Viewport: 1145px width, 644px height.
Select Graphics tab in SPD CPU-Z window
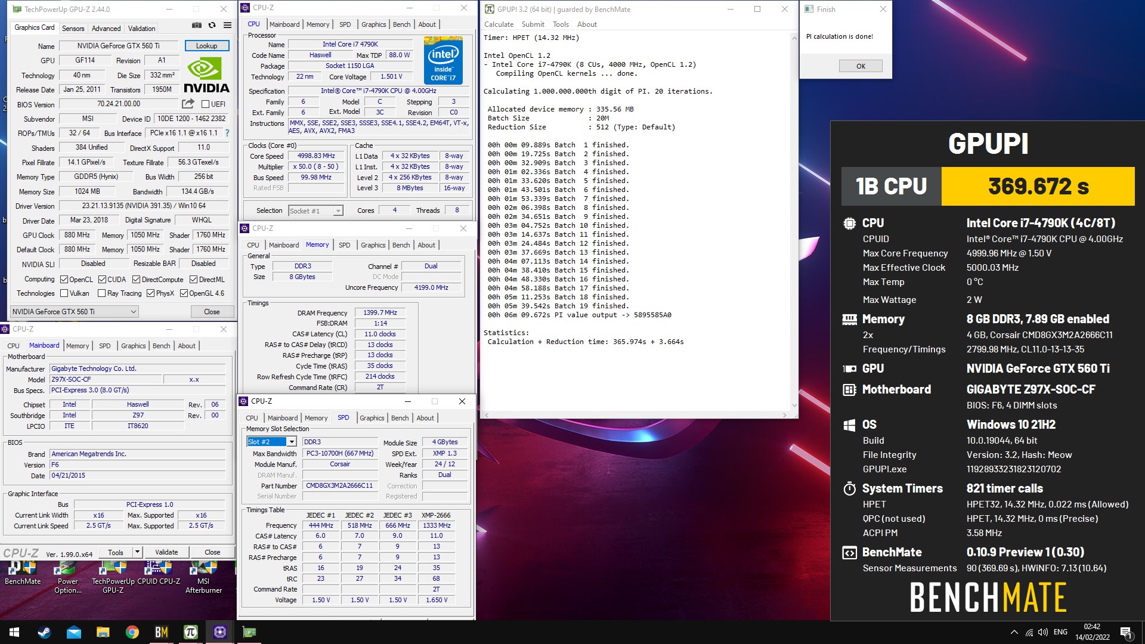click(372, 418)
